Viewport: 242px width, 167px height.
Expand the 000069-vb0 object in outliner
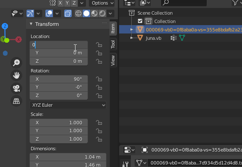132,29
